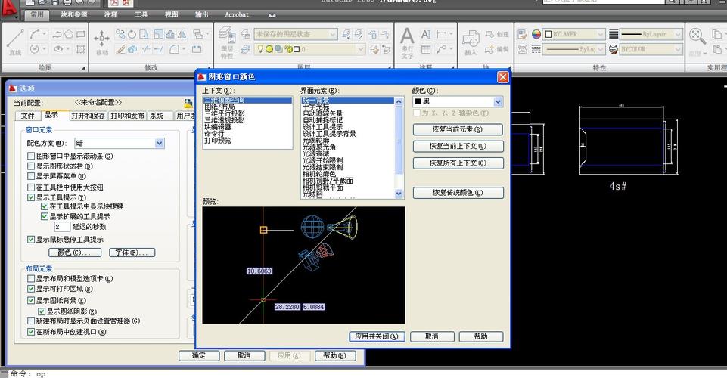This screenshot has width=727, height=378.
Task: Click the 颜色(C)... button in Options
Action: coord(75,253)
